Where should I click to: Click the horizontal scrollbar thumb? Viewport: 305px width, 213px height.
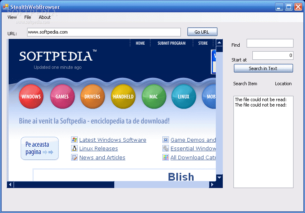(64, 184)
